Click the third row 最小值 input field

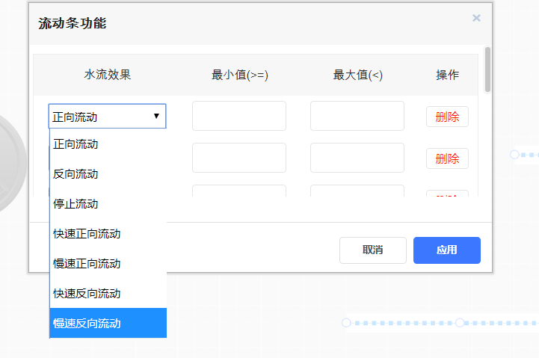tap(239, 191)
